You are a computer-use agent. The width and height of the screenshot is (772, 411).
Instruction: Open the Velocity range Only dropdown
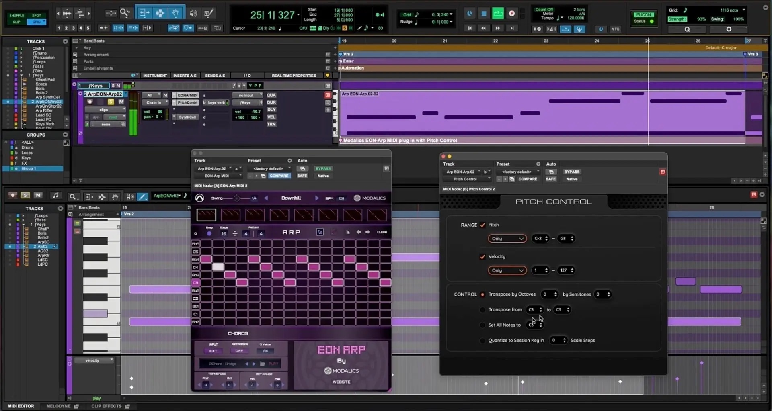[x=507, y=270]
